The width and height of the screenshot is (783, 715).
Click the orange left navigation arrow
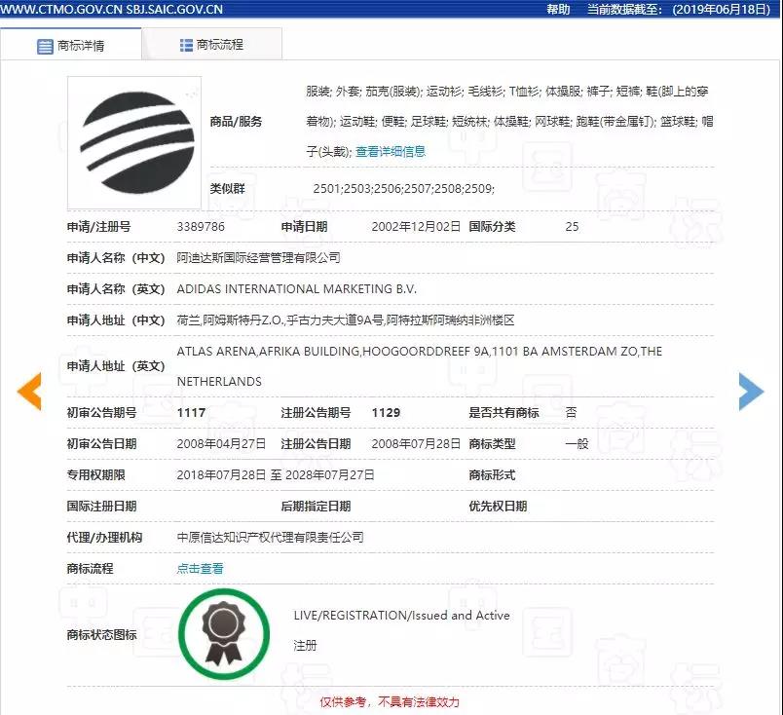pyautogui.click(x=28, y=392)
